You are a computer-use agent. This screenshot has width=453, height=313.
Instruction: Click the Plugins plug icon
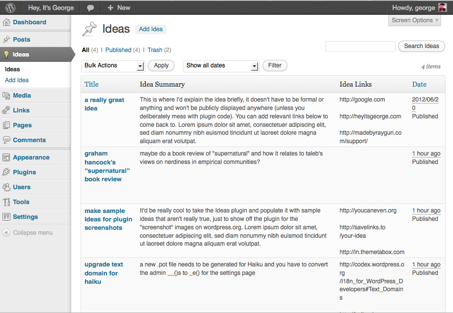click(x=6, y=172)
